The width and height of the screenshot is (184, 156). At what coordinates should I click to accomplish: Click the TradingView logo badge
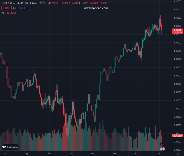pyautogui.click(x=10, y=147)
